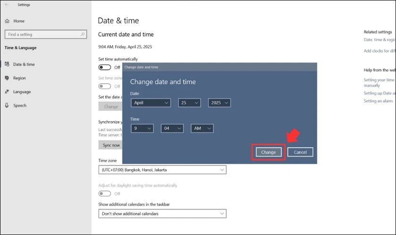Click the Change button in the dialog
This screenshot has height=235, width=396.
268,152
